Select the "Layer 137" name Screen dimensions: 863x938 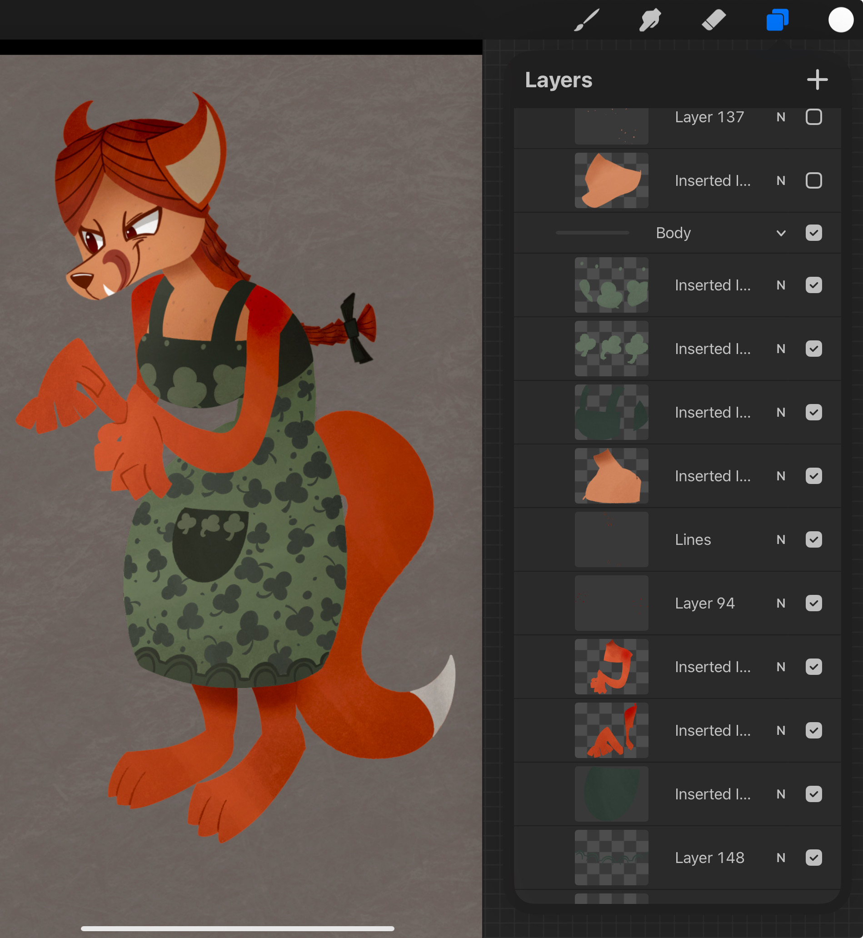(x=709, y=117)
